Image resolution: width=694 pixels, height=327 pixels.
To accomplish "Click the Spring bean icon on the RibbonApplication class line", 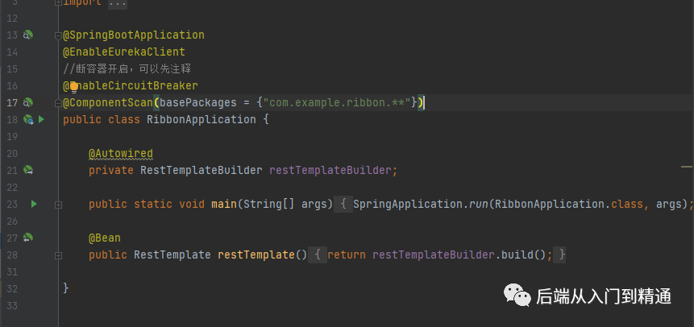I will [28, 119].
